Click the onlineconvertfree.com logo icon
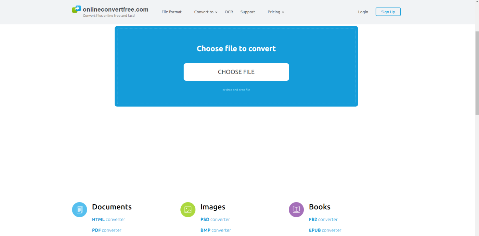This screenshot has width=479, height=236. pos(76,9)
